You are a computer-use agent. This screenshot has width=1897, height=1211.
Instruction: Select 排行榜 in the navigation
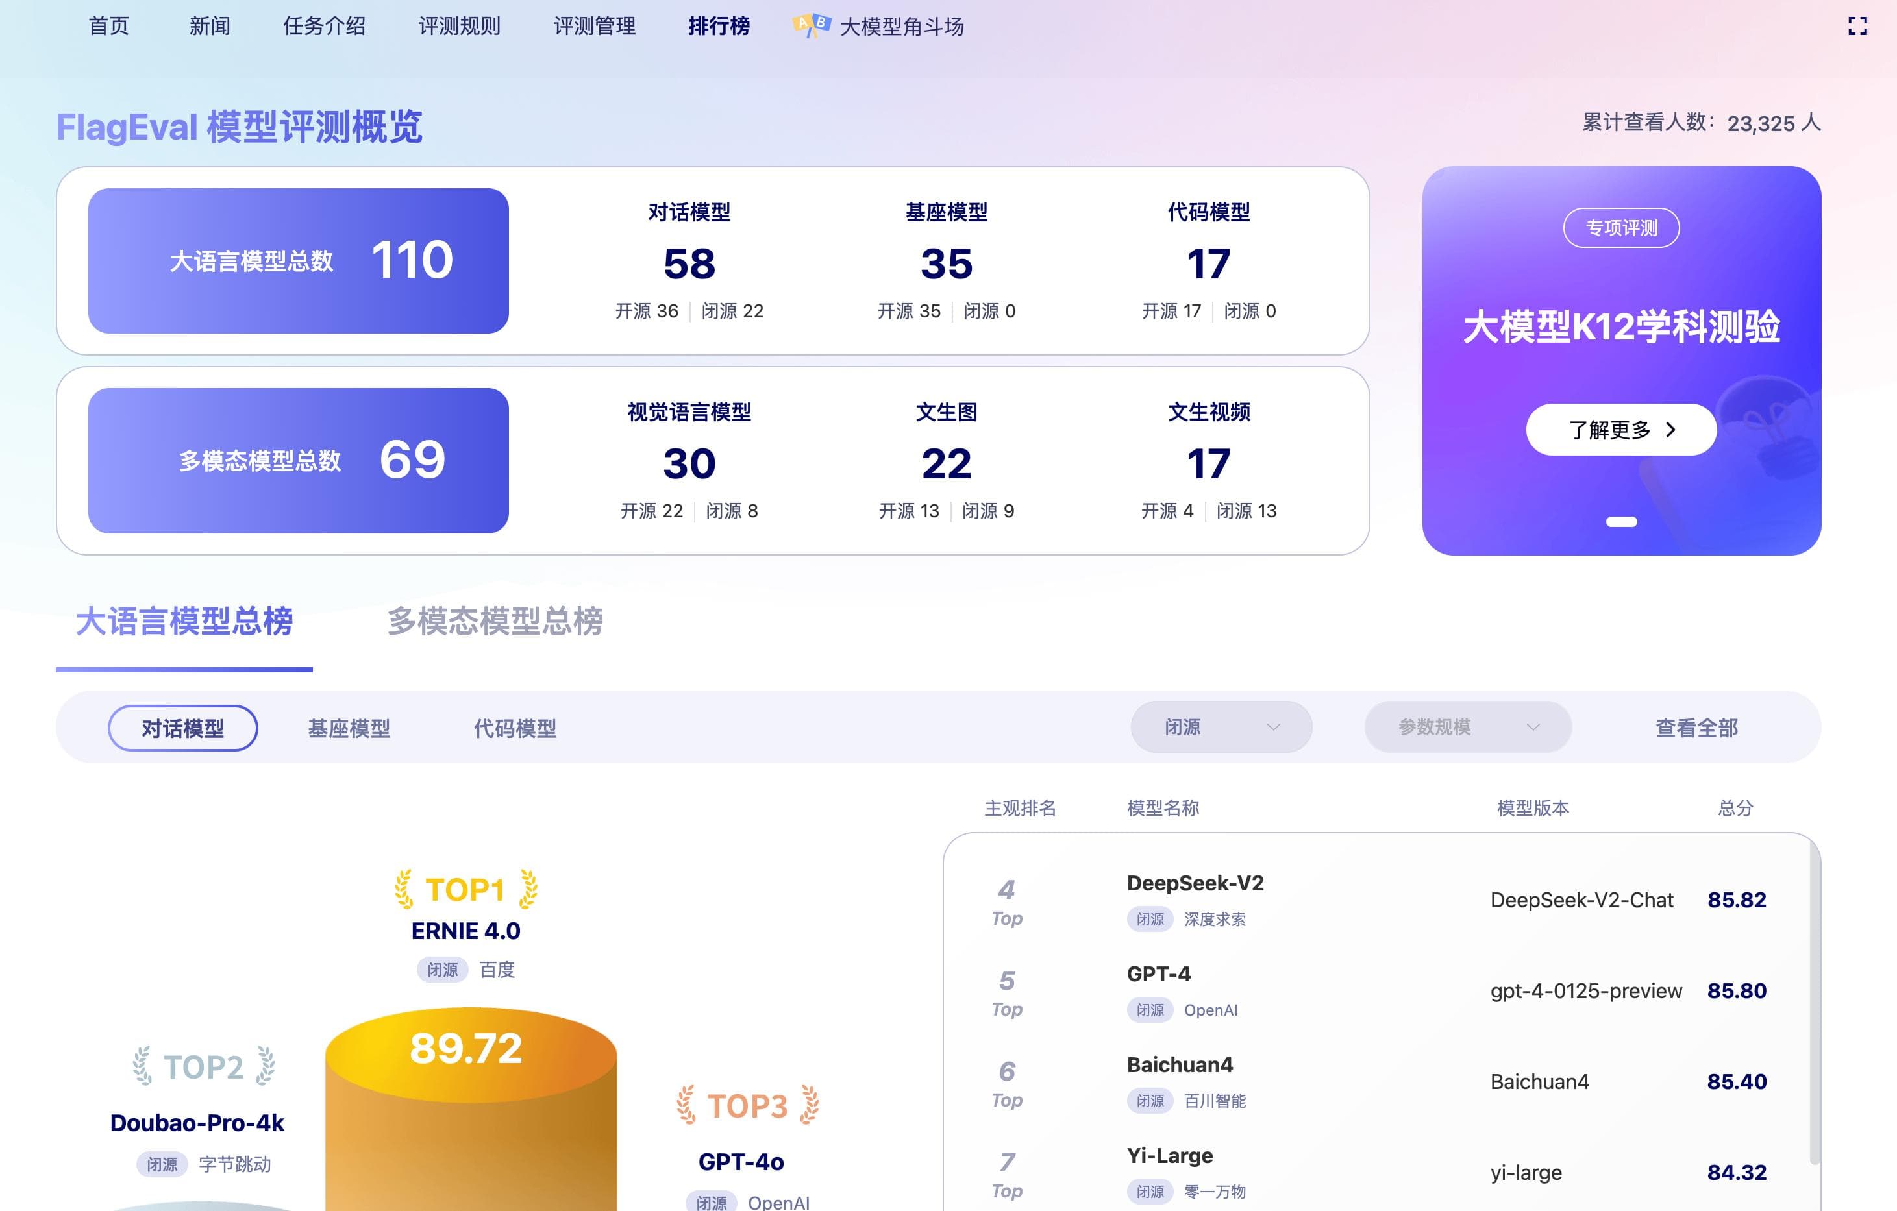pyautogui.click(x=719, y=26)
